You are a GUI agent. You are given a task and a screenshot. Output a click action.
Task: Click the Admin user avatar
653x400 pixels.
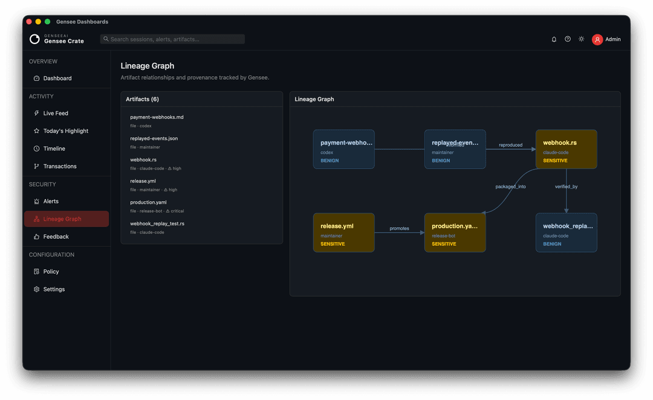pyautogui.click(x=597, y=39)
